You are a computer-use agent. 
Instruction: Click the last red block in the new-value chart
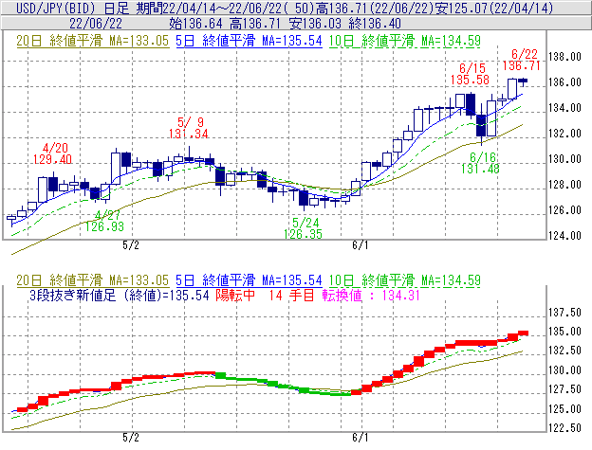click(x=523, y=333)
